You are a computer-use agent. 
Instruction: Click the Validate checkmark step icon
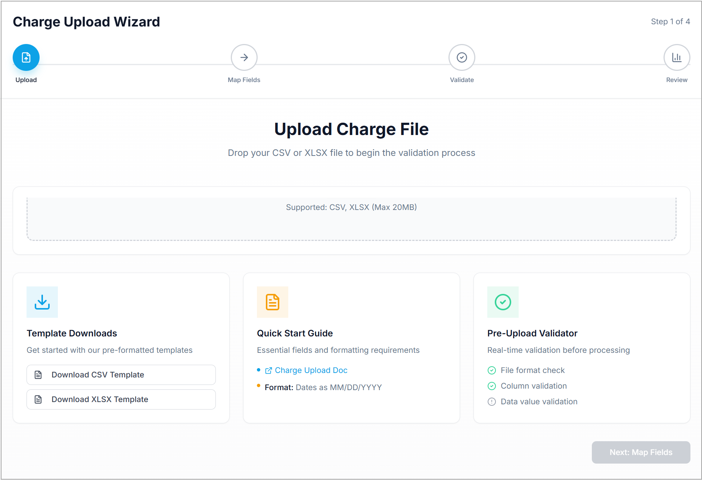(x=462, y=57)
